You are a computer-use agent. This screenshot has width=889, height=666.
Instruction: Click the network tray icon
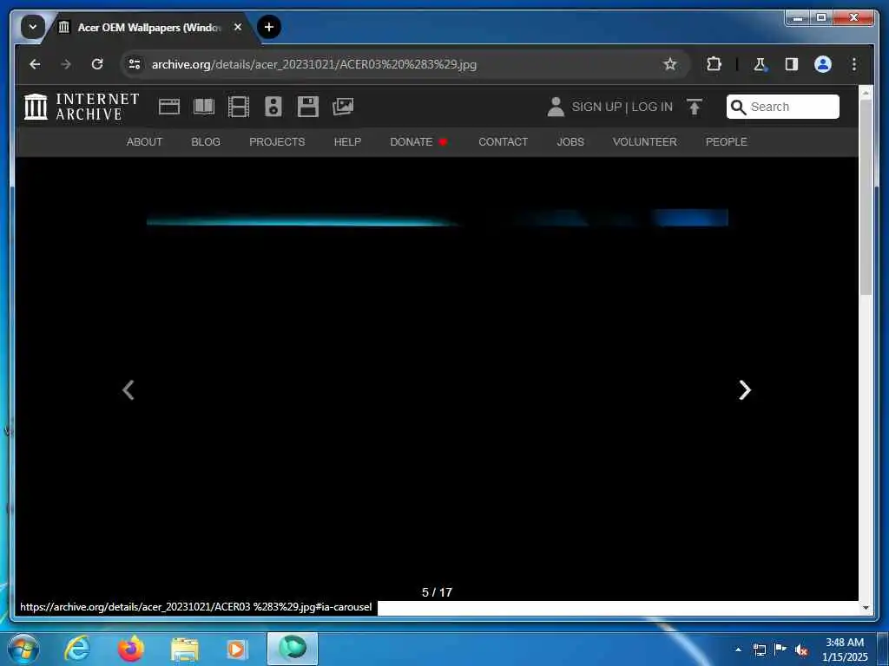click(759, 650)
